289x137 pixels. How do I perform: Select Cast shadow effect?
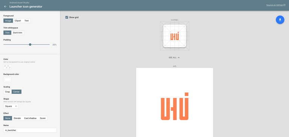(30, 118)
